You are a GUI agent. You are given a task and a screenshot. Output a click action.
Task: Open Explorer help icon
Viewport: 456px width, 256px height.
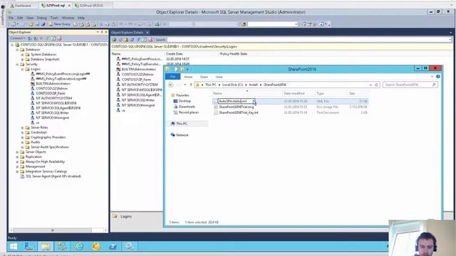coord(438,77)
